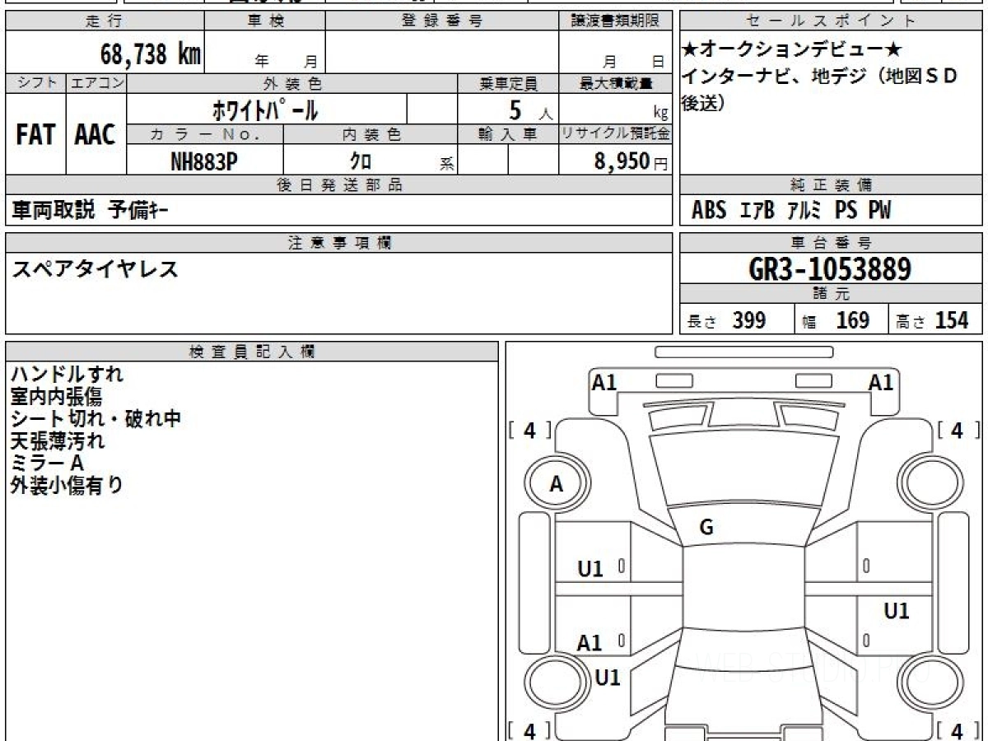
Task: Select the G mark on the windshield
Action: point(706,528)
